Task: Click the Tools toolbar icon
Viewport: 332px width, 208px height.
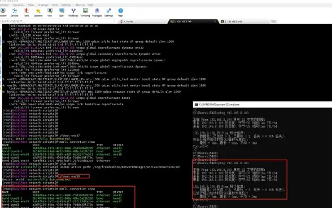Action: tap(26, 12)
